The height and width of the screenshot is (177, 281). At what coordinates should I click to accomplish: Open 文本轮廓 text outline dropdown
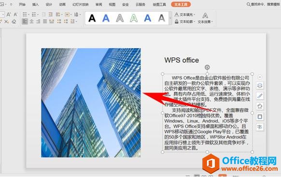(185, 22)
